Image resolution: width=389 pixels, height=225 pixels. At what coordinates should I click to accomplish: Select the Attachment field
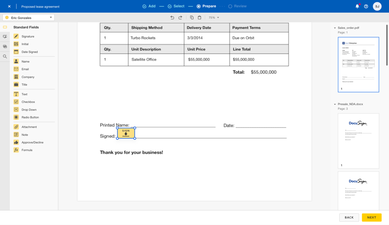tap(25, 127)
